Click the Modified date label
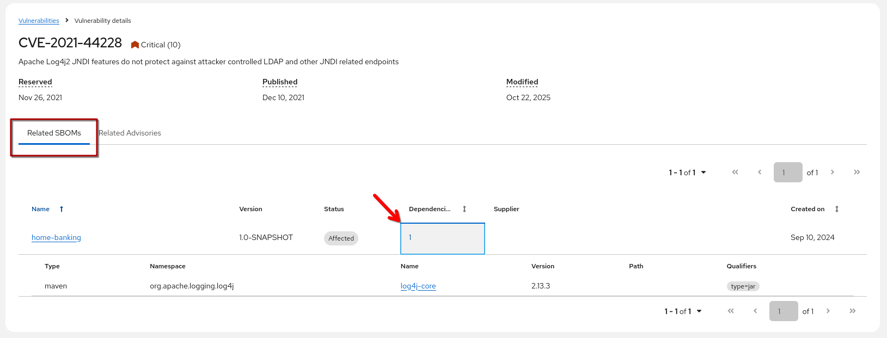This screenshot has width=887, height=338. [522, 82]
